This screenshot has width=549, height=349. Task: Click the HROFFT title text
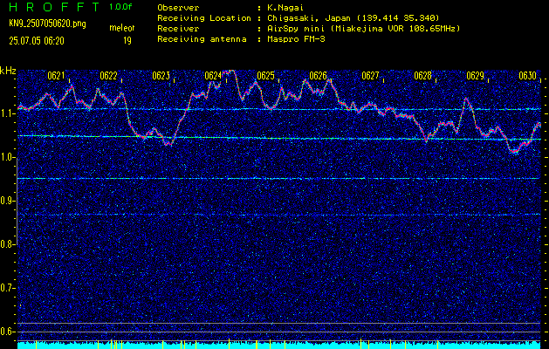54,7
